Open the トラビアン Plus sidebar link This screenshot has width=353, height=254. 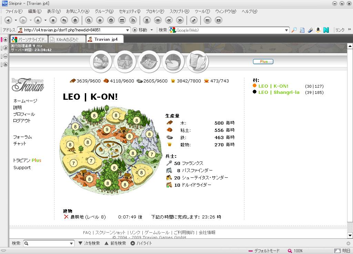(x=27, y=160)
